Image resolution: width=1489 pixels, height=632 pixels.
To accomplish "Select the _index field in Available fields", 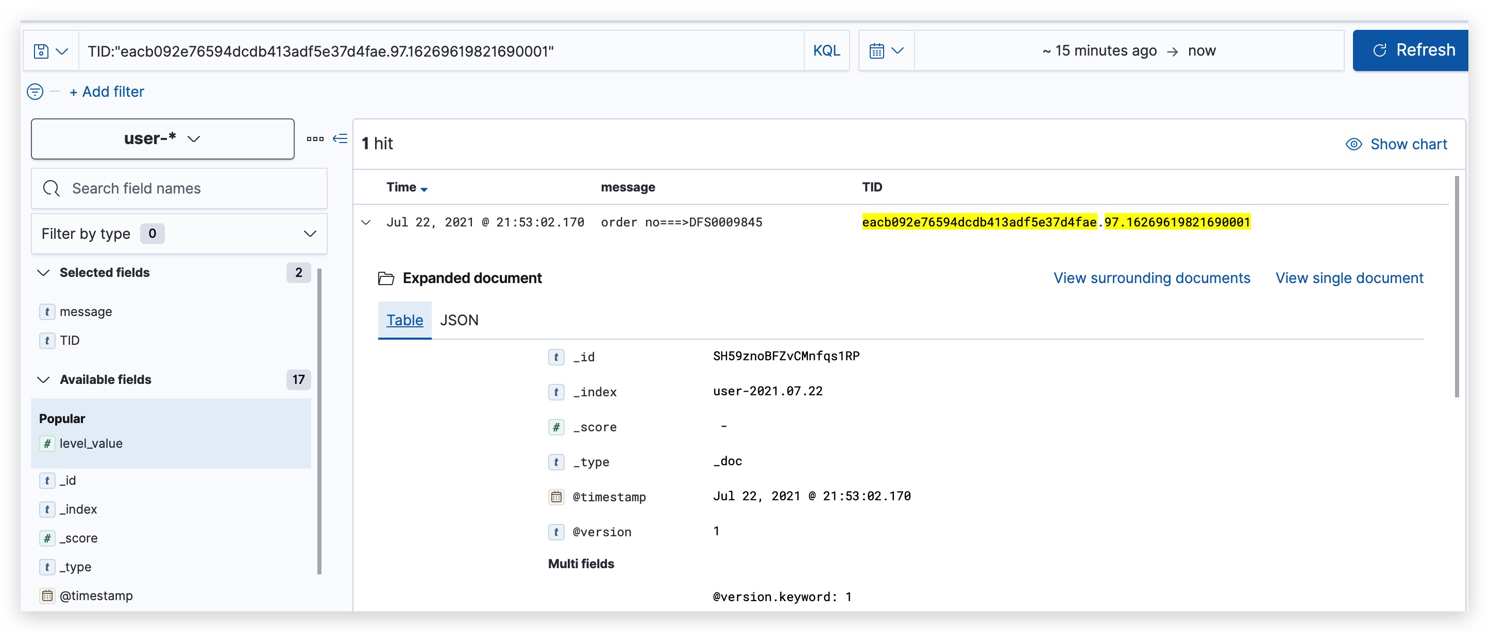I will (78, 509).
